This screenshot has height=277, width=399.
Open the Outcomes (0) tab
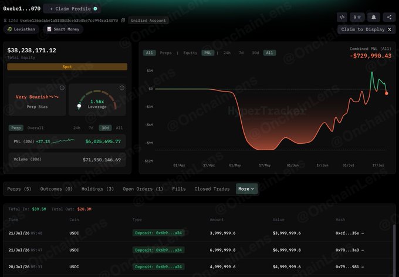coord(56,189)
